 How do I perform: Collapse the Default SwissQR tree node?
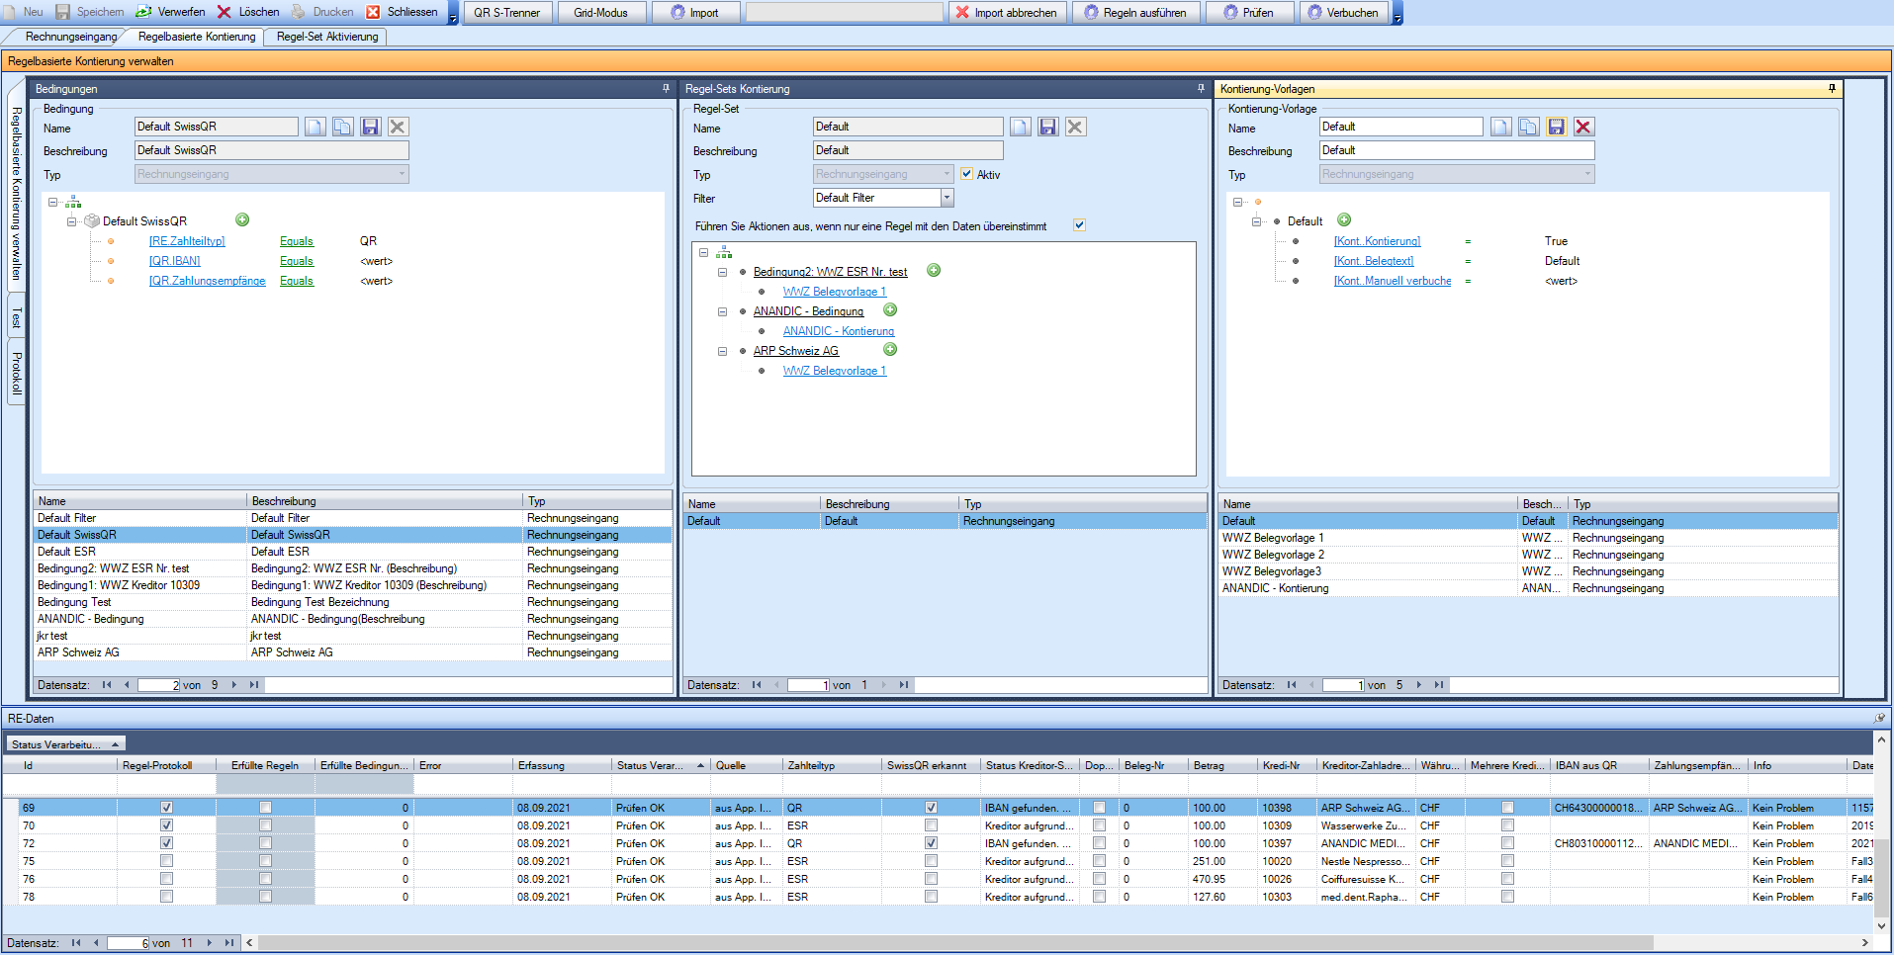(72, 221)
